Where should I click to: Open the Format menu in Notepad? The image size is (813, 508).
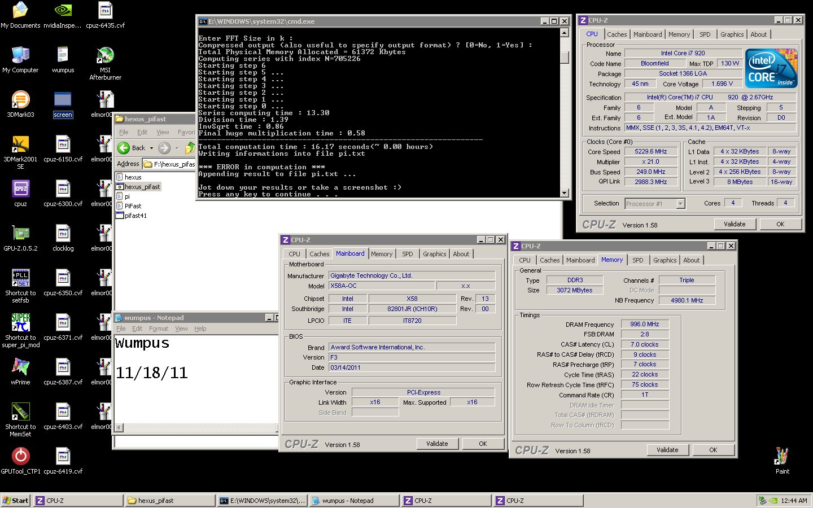click(159, 329)
